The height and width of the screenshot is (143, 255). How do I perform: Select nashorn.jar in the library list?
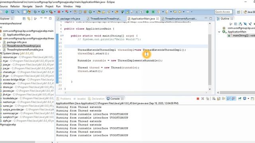[x=9, y=102]
